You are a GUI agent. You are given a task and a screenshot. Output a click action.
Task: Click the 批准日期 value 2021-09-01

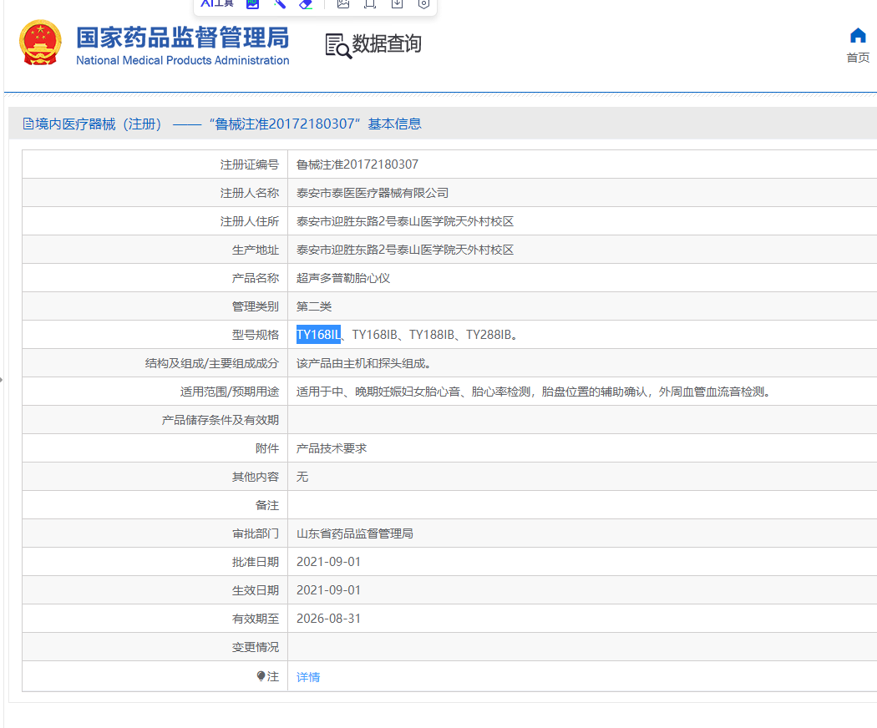point(328,561)
